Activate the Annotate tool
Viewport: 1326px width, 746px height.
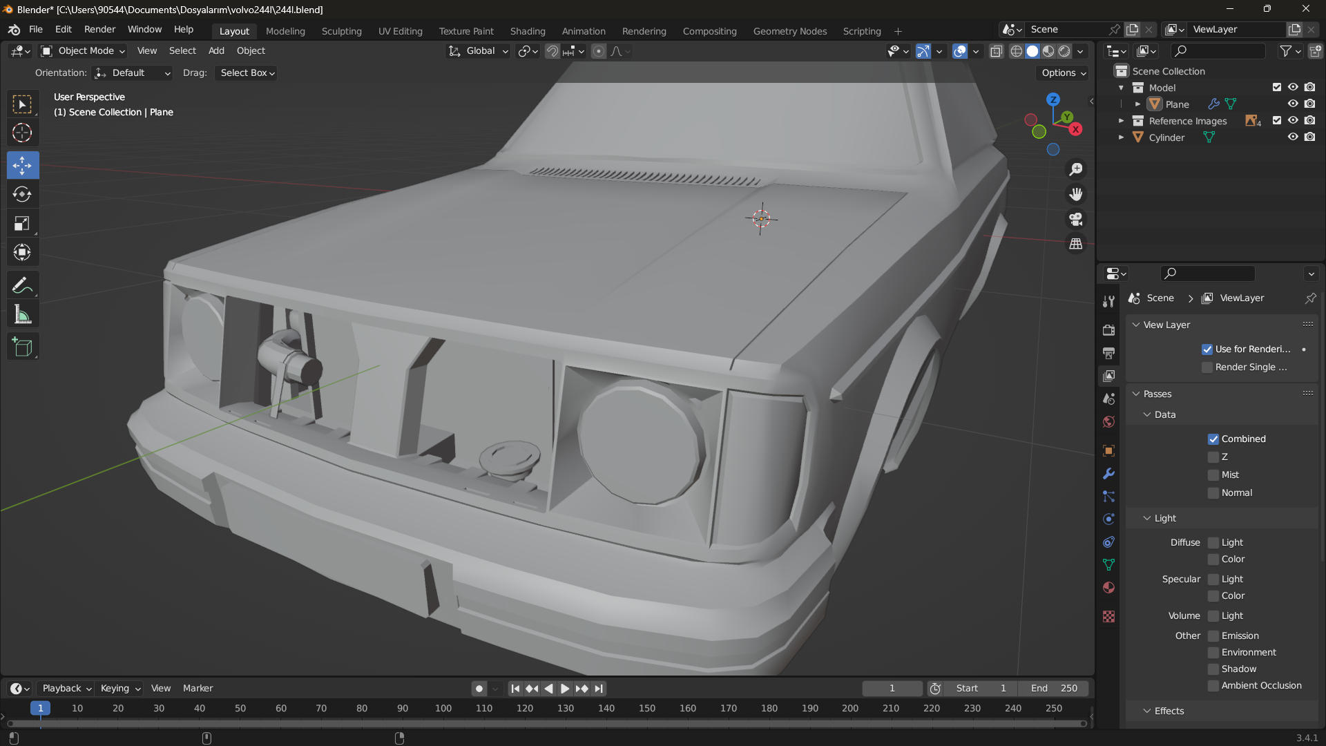pyautogui.click(x=22, y=285)
